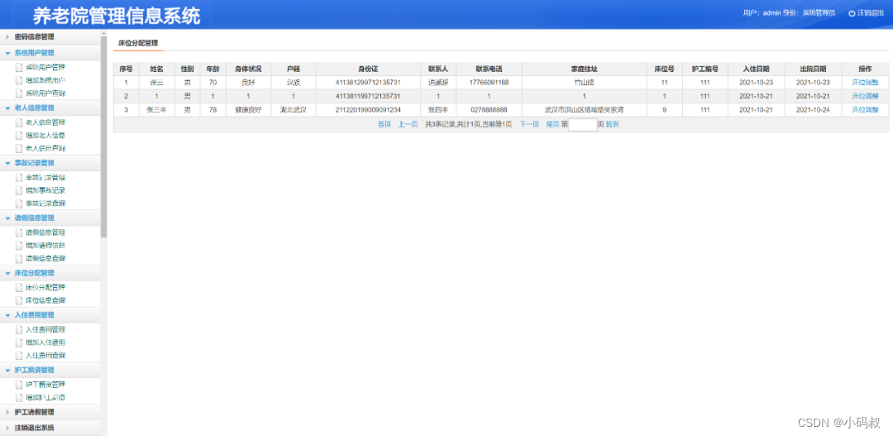The image size is (893, 436).
Task: Collapse the 事故记录管理 group arrow
Action: click(7, 163)
